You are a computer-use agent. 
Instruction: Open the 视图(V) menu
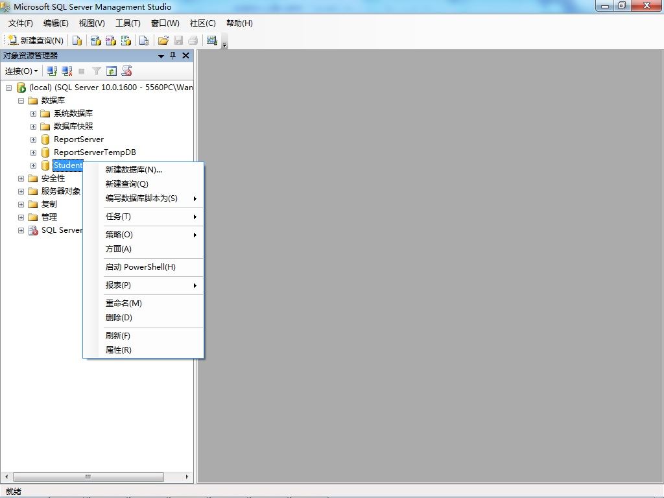click(92, 23)
